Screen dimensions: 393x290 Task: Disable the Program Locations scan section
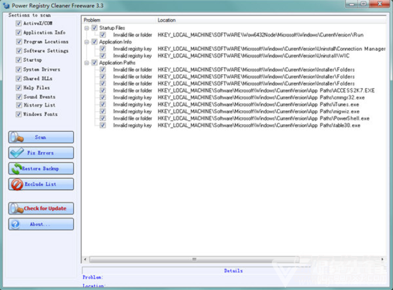click(x=19, y=42)
